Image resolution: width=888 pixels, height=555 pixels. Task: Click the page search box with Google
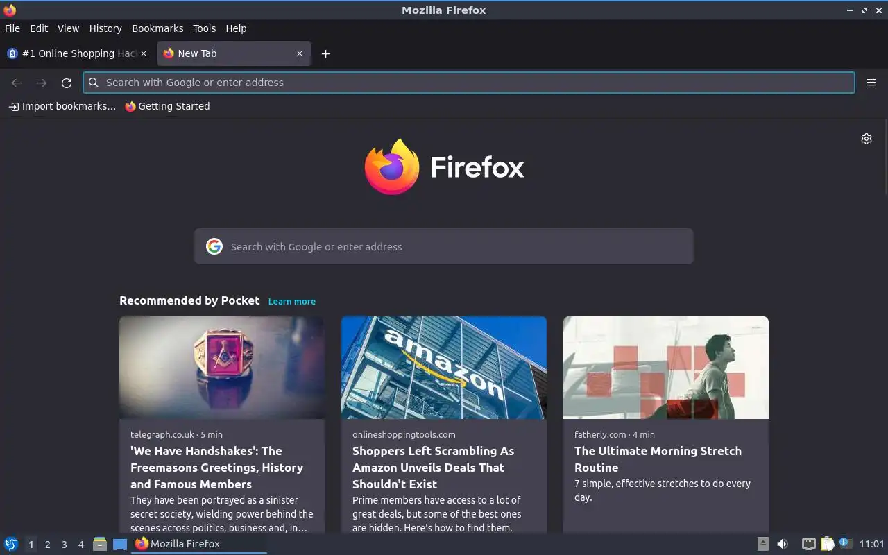[x=444, y=246]
